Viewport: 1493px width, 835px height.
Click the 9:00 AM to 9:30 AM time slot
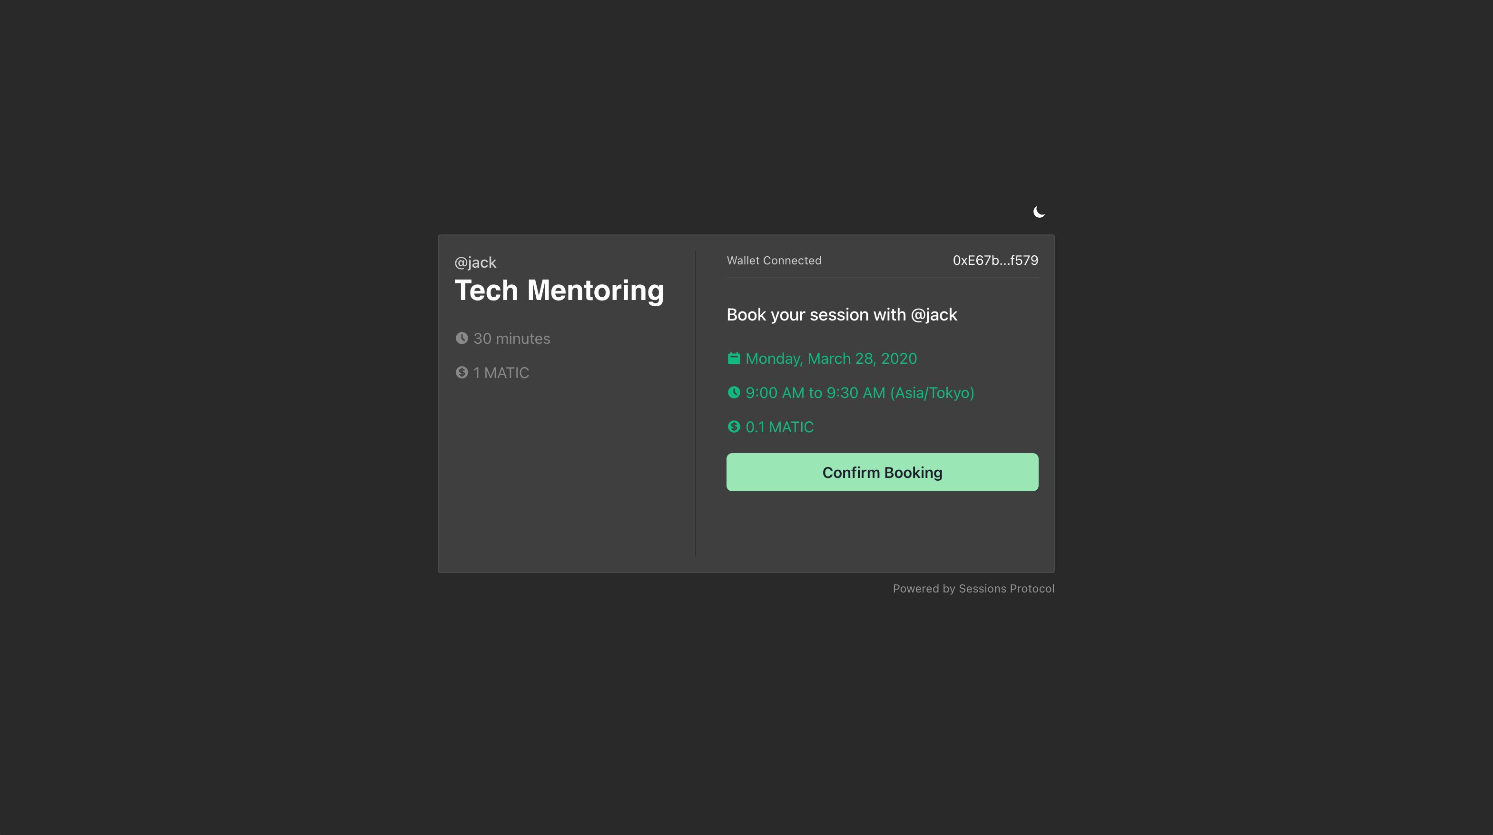860,393
